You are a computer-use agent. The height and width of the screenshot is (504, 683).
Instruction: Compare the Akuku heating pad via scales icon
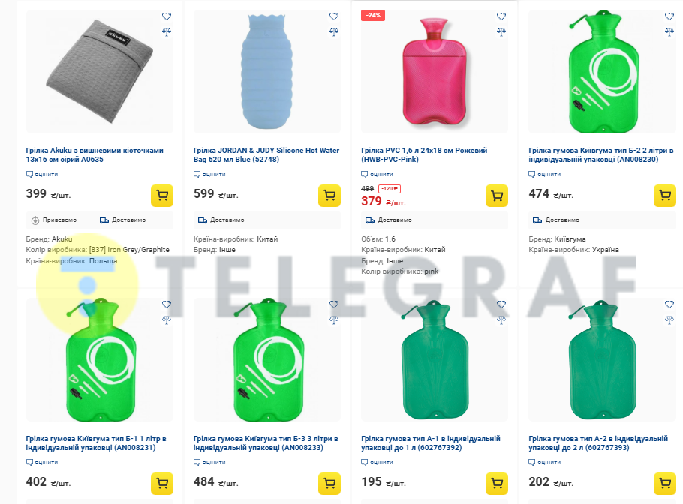click(167, 31)
